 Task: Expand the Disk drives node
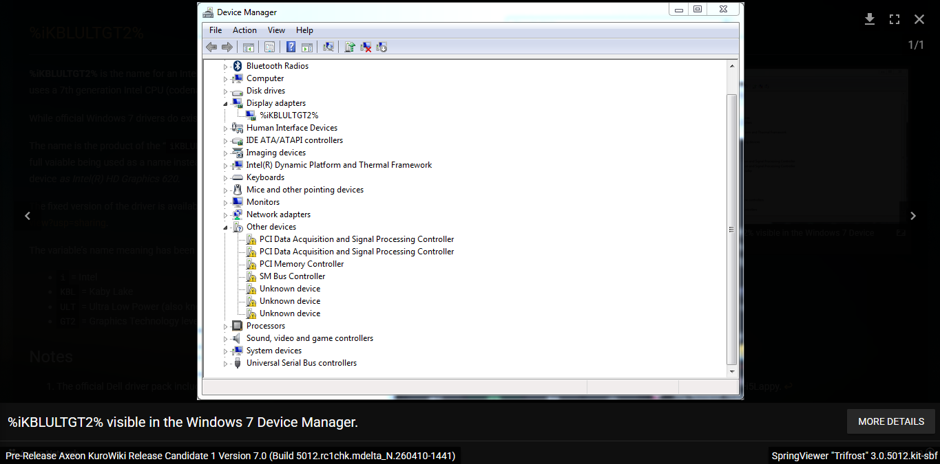coord(225,91)
